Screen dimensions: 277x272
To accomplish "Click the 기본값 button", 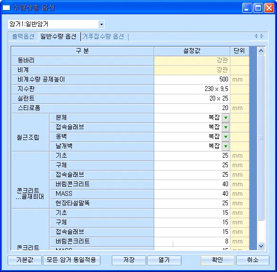I will pyautogui.click(x=25, y=260).
